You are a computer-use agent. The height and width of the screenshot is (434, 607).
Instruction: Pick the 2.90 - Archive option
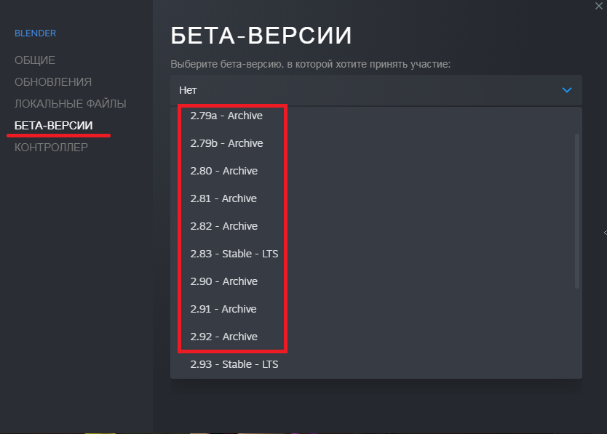tap(224, 281)
